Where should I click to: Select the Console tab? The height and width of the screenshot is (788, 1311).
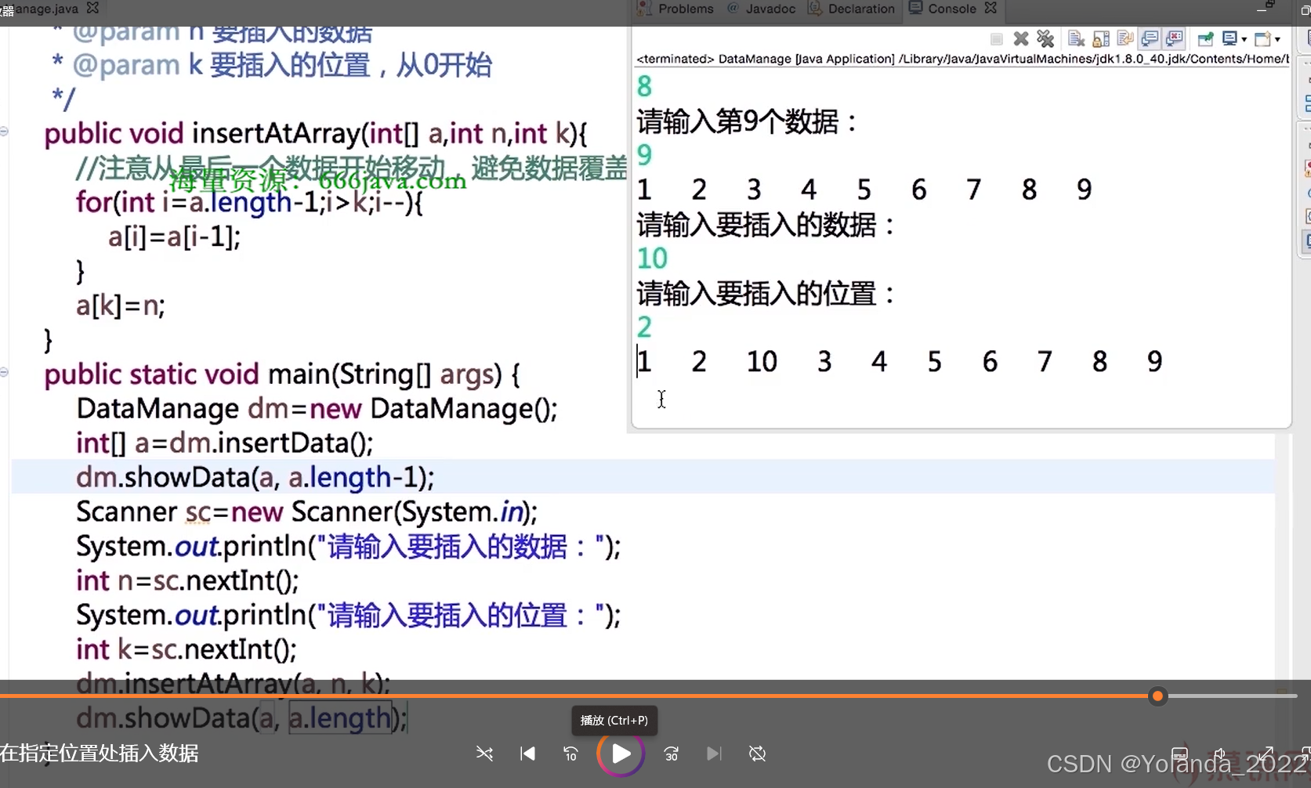943,9
